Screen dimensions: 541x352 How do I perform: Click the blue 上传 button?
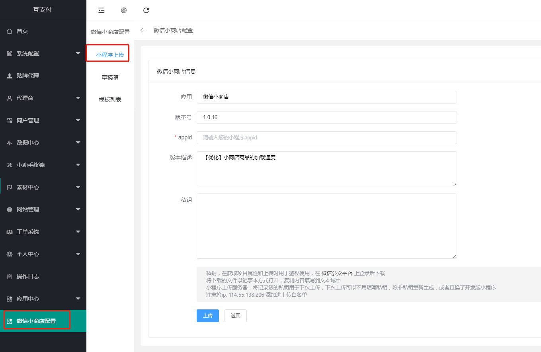tap(208, 316)
